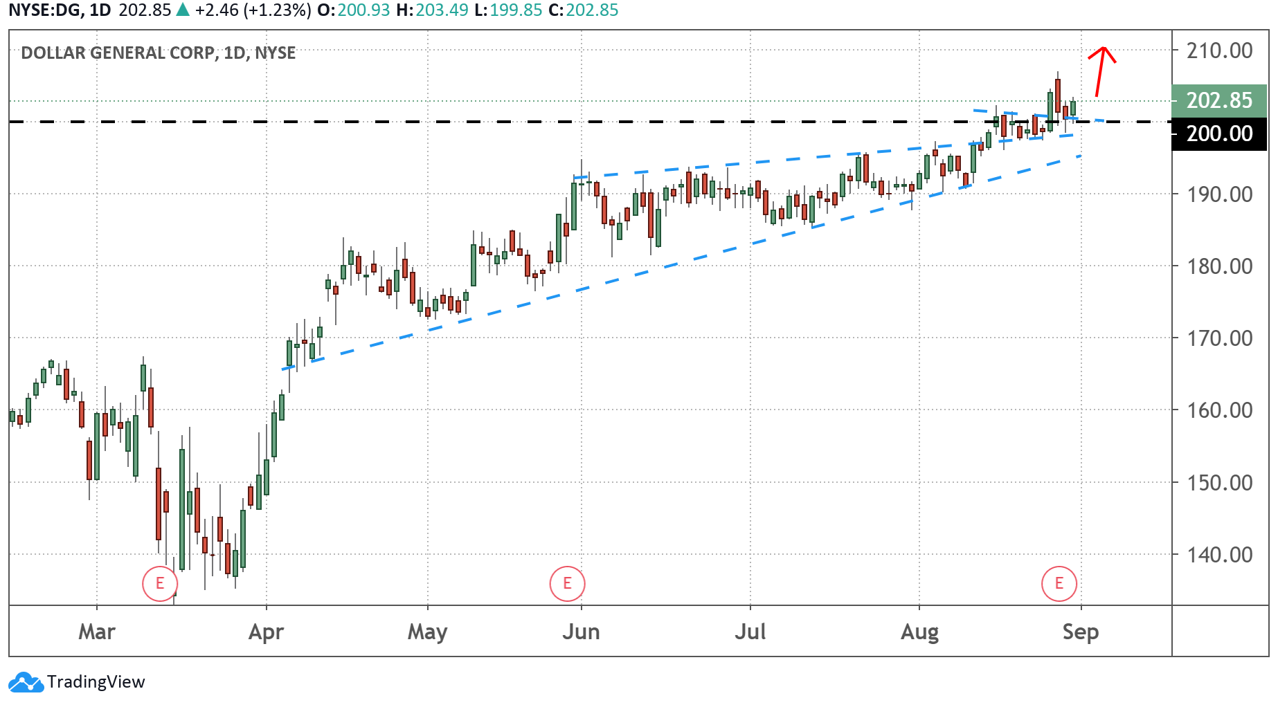Click the DOLLAR GENERAL CORP chart title
1278x707 pixels.
pyautogui.click(x=158, y=53)
